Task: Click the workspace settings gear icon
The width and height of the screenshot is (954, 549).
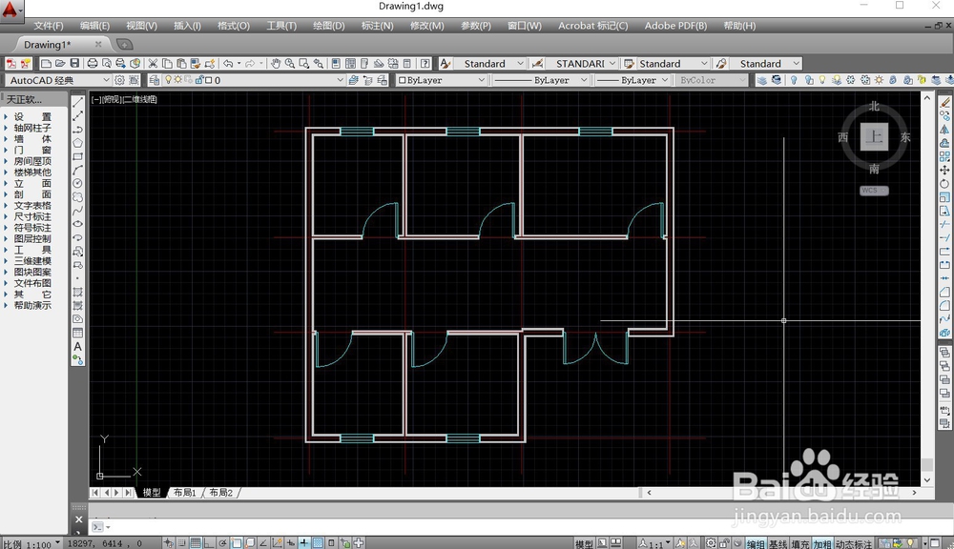Action: pyautogui.click(x=120, y=80)
